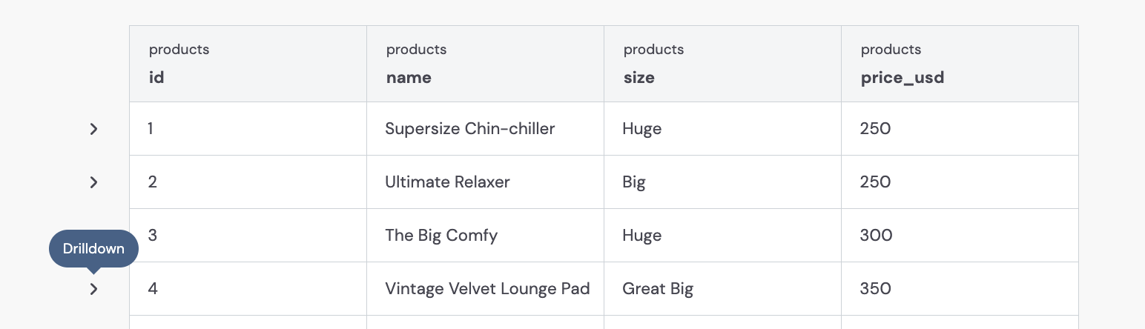Click the price_usd column header
This screenshot has height=329, width=1145.
click(x=960, y=64)
